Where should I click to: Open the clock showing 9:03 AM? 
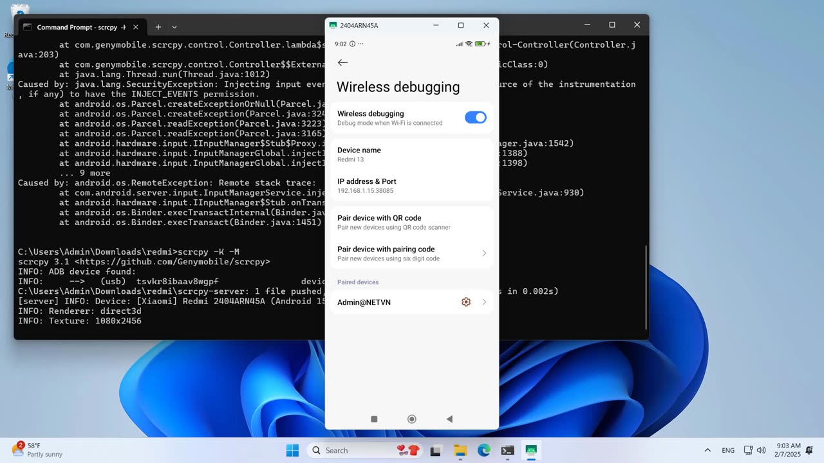789,450
